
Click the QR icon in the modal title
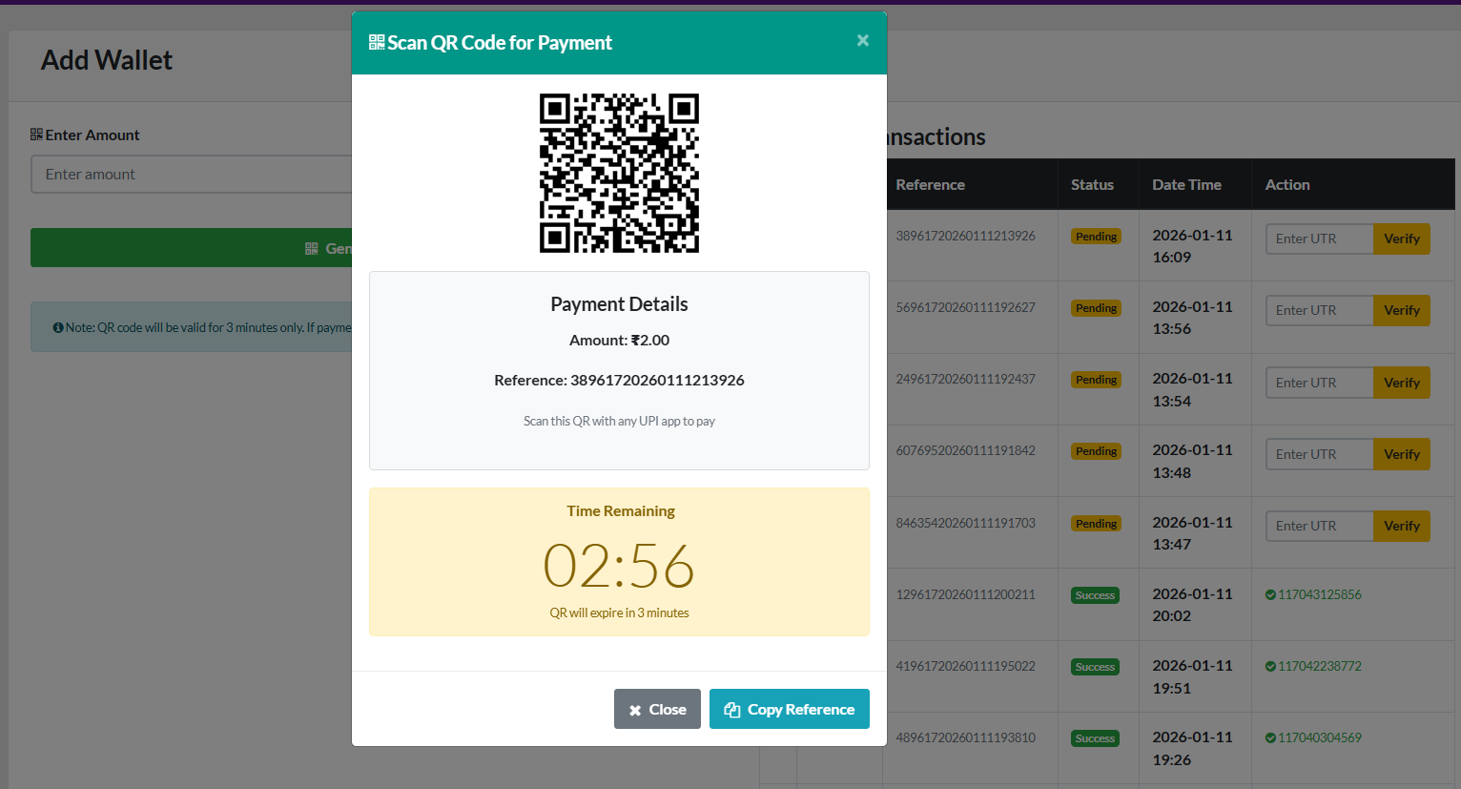pos(377,42)
